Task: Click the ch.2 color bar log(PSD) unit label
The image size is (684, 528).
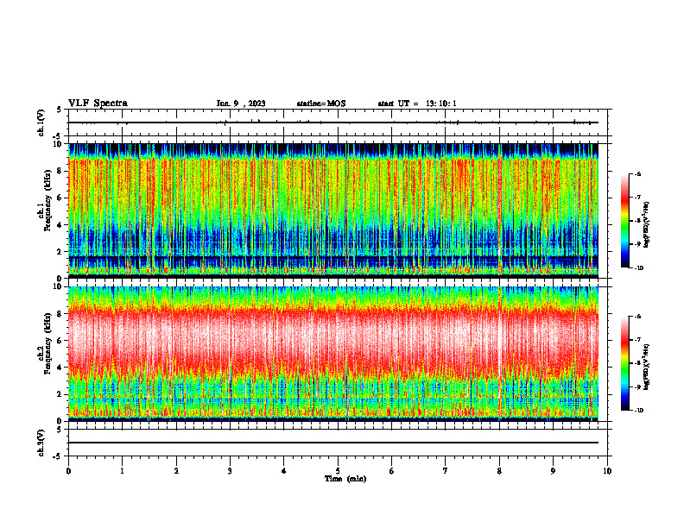Action: point(647,367)
